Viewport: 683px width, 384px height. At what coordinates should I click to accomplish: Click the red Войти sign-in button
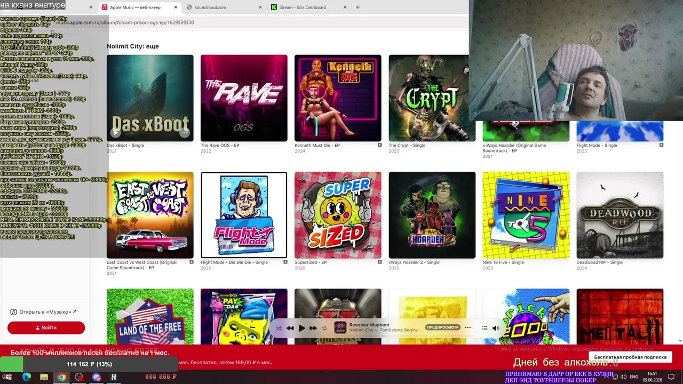(x=46, y=327)
